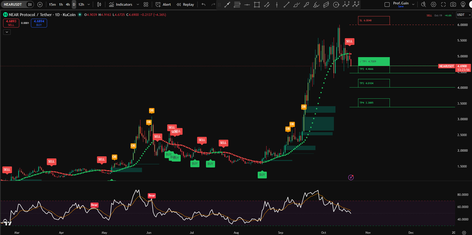Click the SL 6.0048 stop loss box

(x=374, y=20)
